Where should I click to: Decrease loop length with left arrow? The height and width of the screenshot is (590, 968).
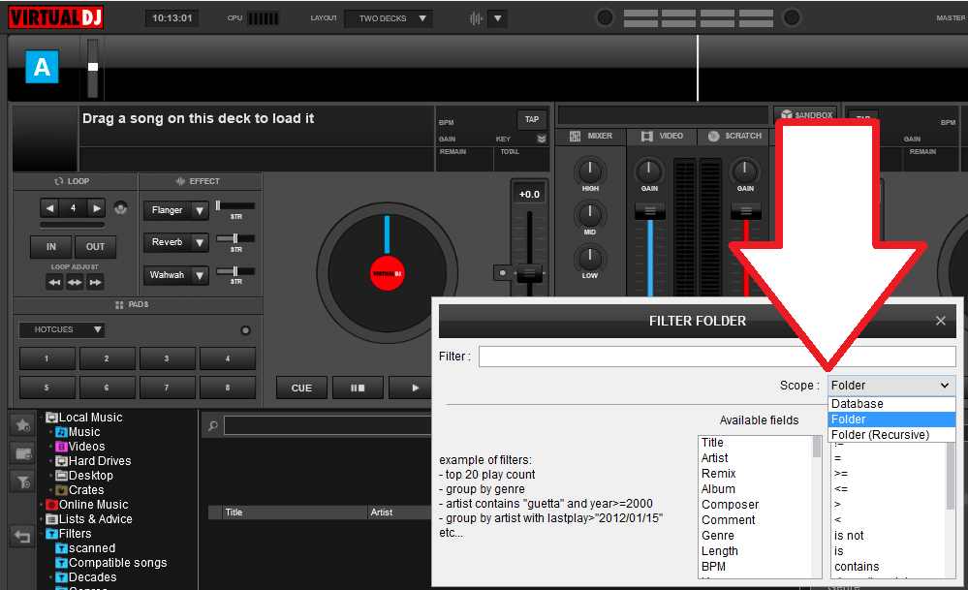point(50,208)
